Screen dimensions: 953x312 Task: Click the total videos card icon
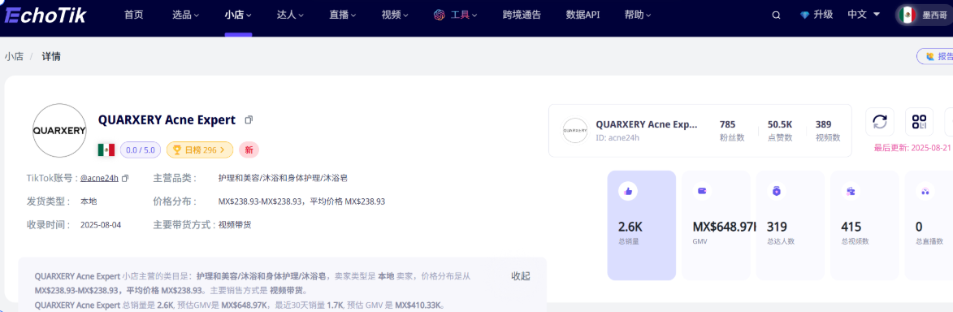click(x=851, y=191)
